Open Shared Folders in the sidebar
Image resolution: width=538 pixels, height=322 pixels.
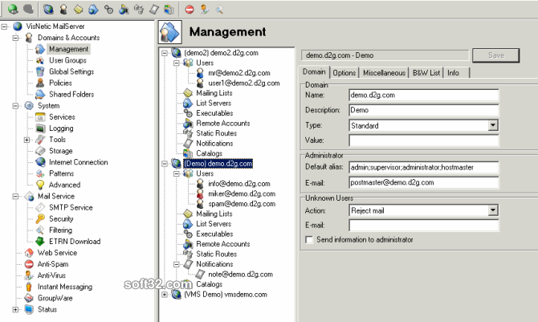point(71,95)
